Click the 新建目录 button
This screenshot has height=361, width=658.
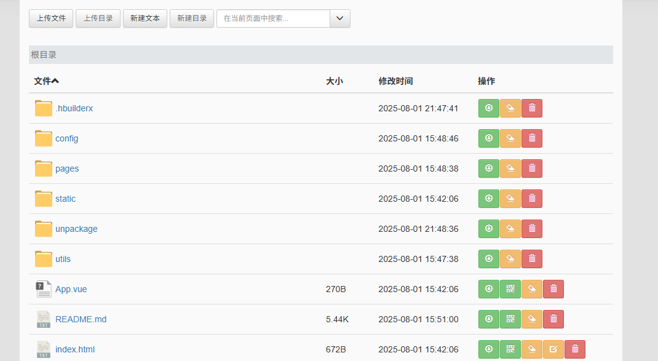(192, 18)
